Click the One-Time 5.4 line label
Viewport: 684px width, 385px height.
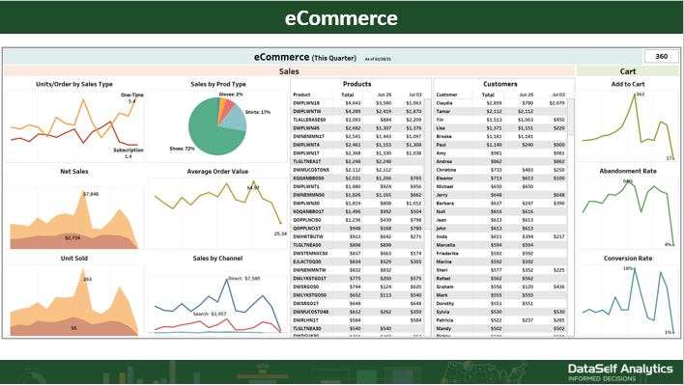pos(131,98)
